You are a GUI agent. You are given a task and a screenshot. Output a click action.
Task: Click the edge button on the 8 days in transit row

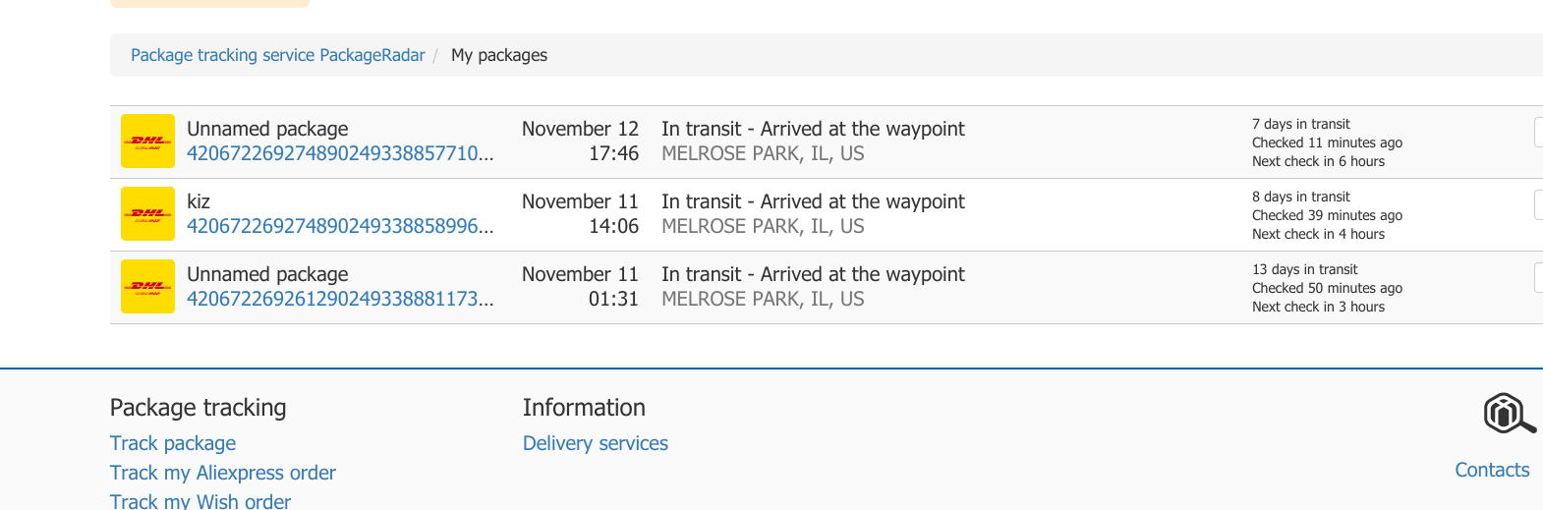click(1538, 204)
